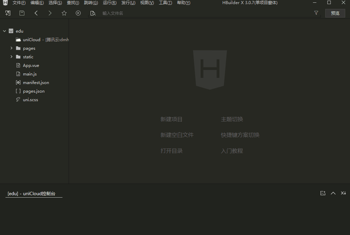The image size is (350, 235).
Task: Click the filter funnel icon
Action: tap(316, 13)
